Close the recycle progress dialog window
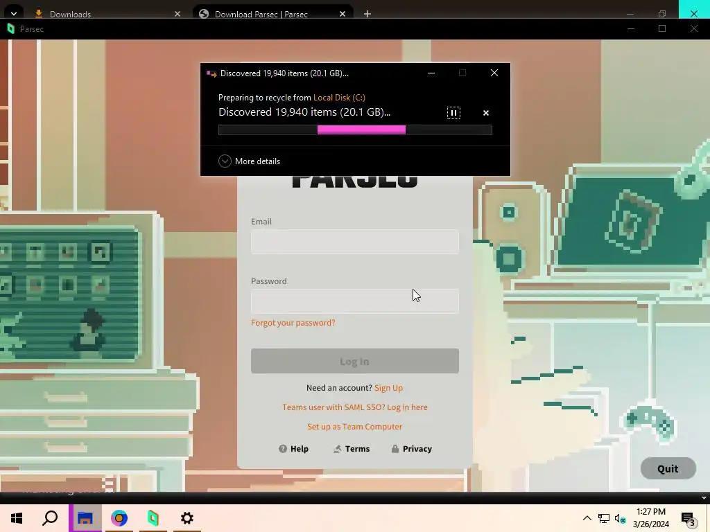This screenshot has width=710, height=532. (x=494, y=73)
